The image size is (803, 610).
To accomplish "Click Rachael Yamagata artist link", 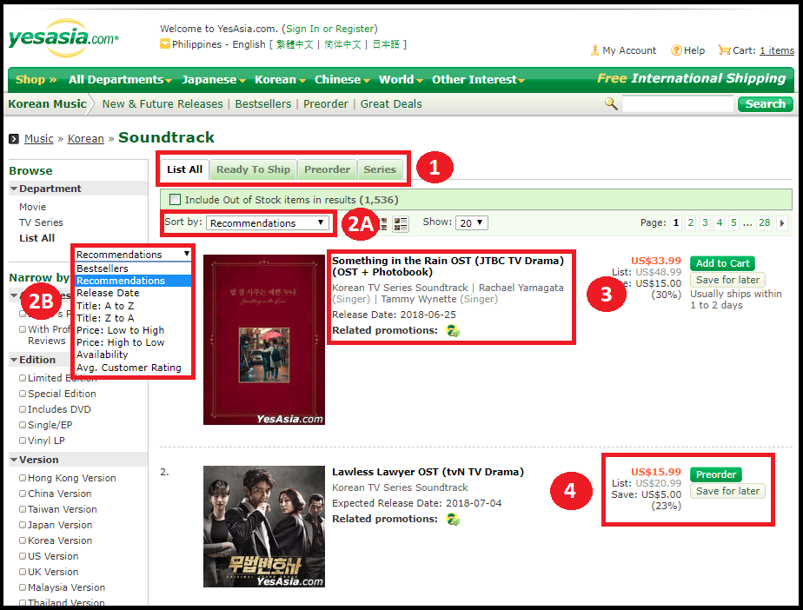I will click(521, 288).
